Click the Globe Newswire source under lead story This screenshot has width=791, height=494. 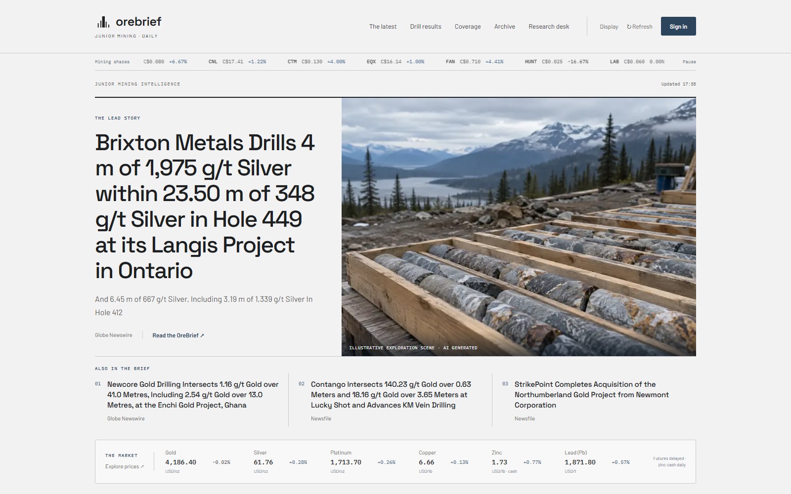click(114, 335)
